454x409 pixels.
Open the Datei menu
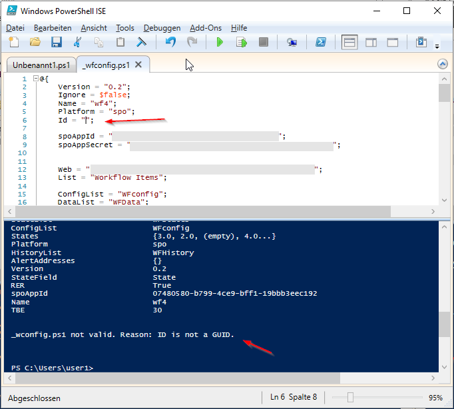pyautogui.click(x=15, y=28)
